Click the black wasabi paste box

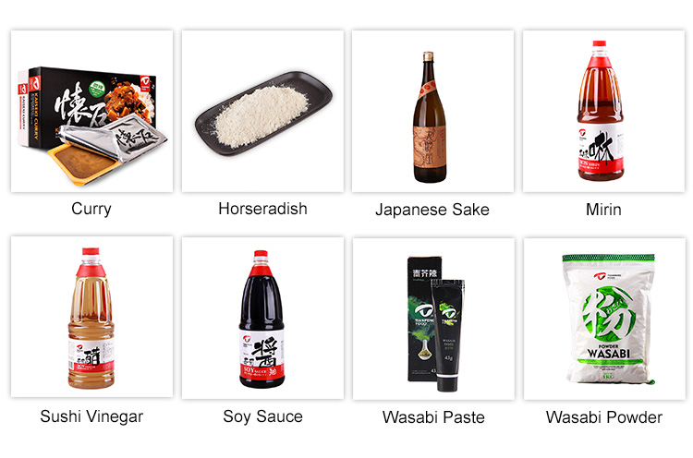point(420,319)
